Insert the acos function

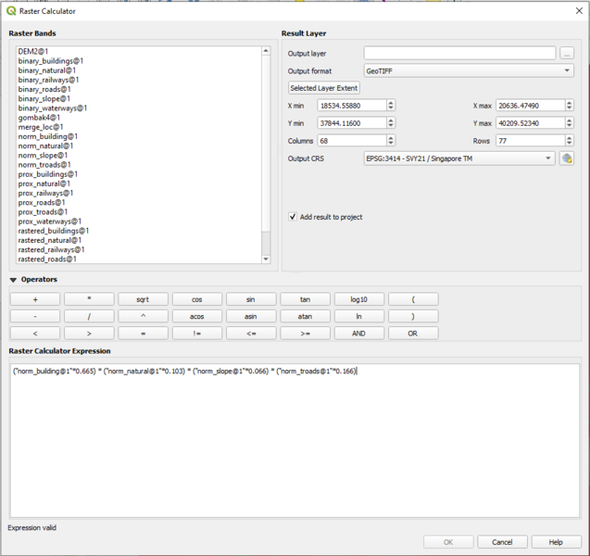tap(196, 317)
